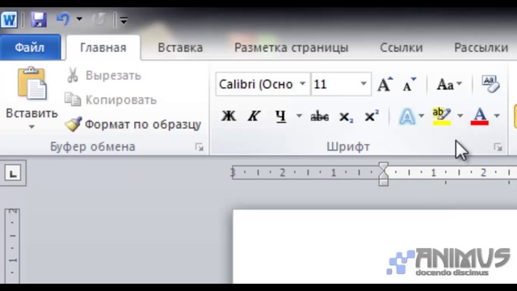Image resolution: width=517 pixels, height=291 pixels.
Task: Clear formatting with the eraser icon
Action: pos(490,84)
